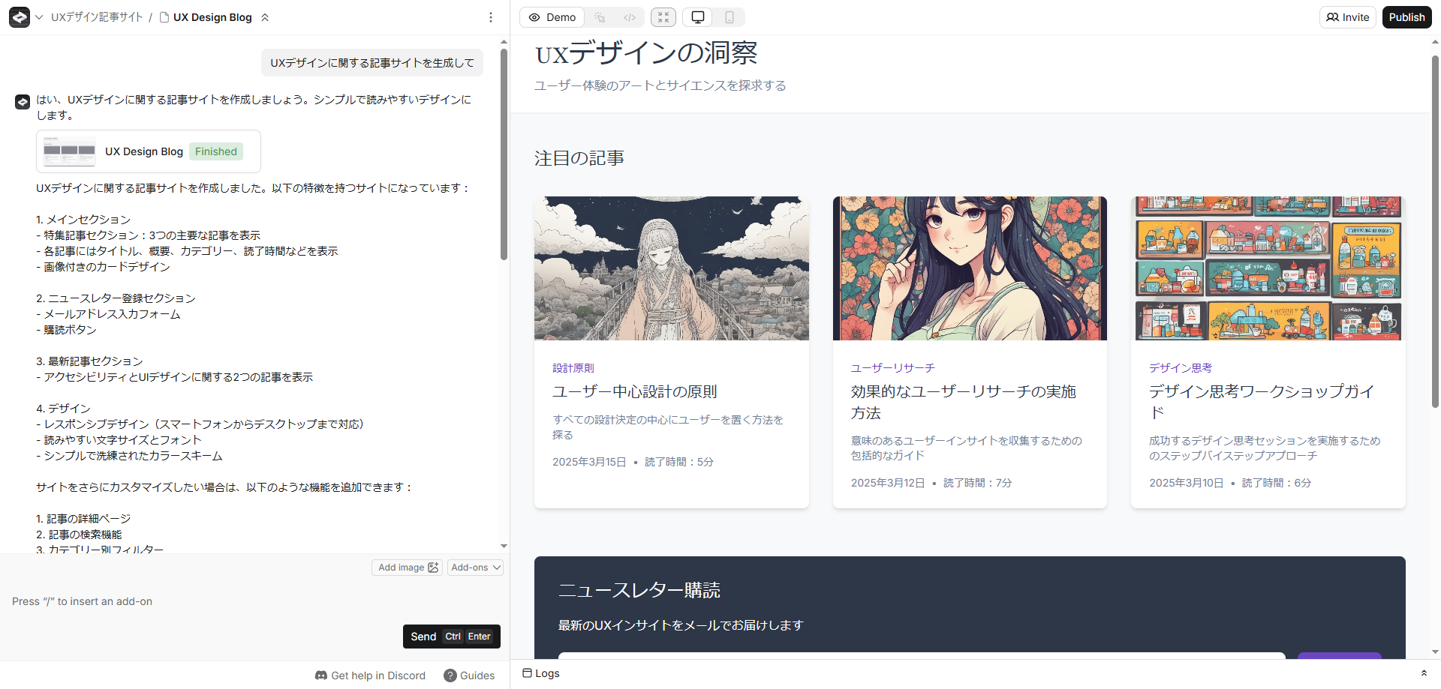Open the three-dot more options menu
The image size is (1441, 689).
[x=491, y=17]
